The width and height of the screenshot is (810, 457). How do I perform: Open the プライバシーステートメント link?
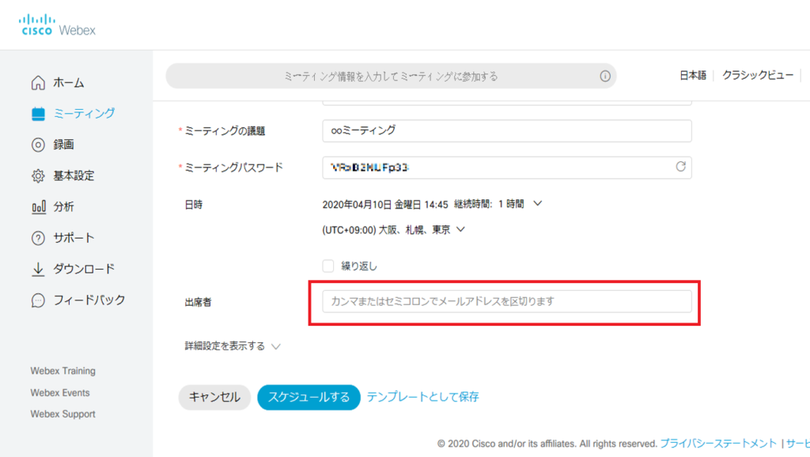pos(718,444)
